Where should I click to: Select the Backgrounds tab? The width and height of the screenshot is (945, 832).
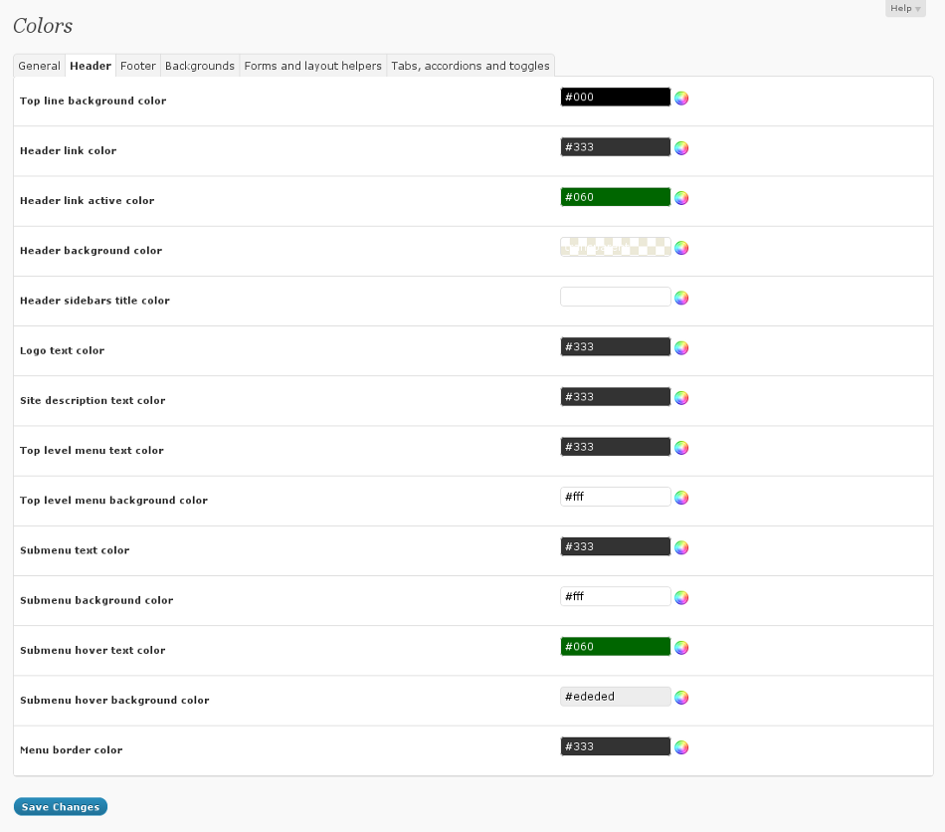point(200,66)
